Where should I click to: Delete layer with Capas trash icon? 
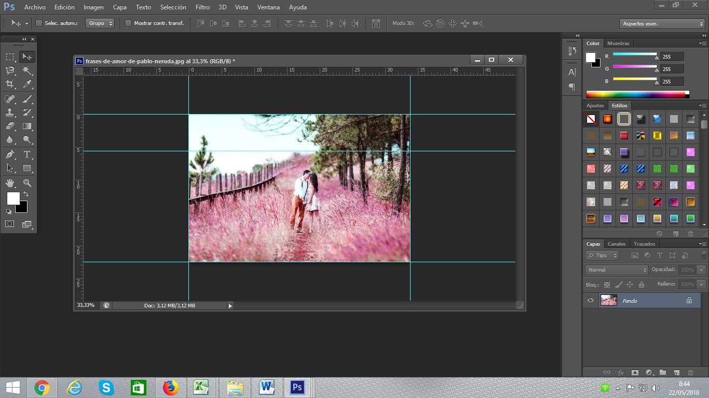690,372
